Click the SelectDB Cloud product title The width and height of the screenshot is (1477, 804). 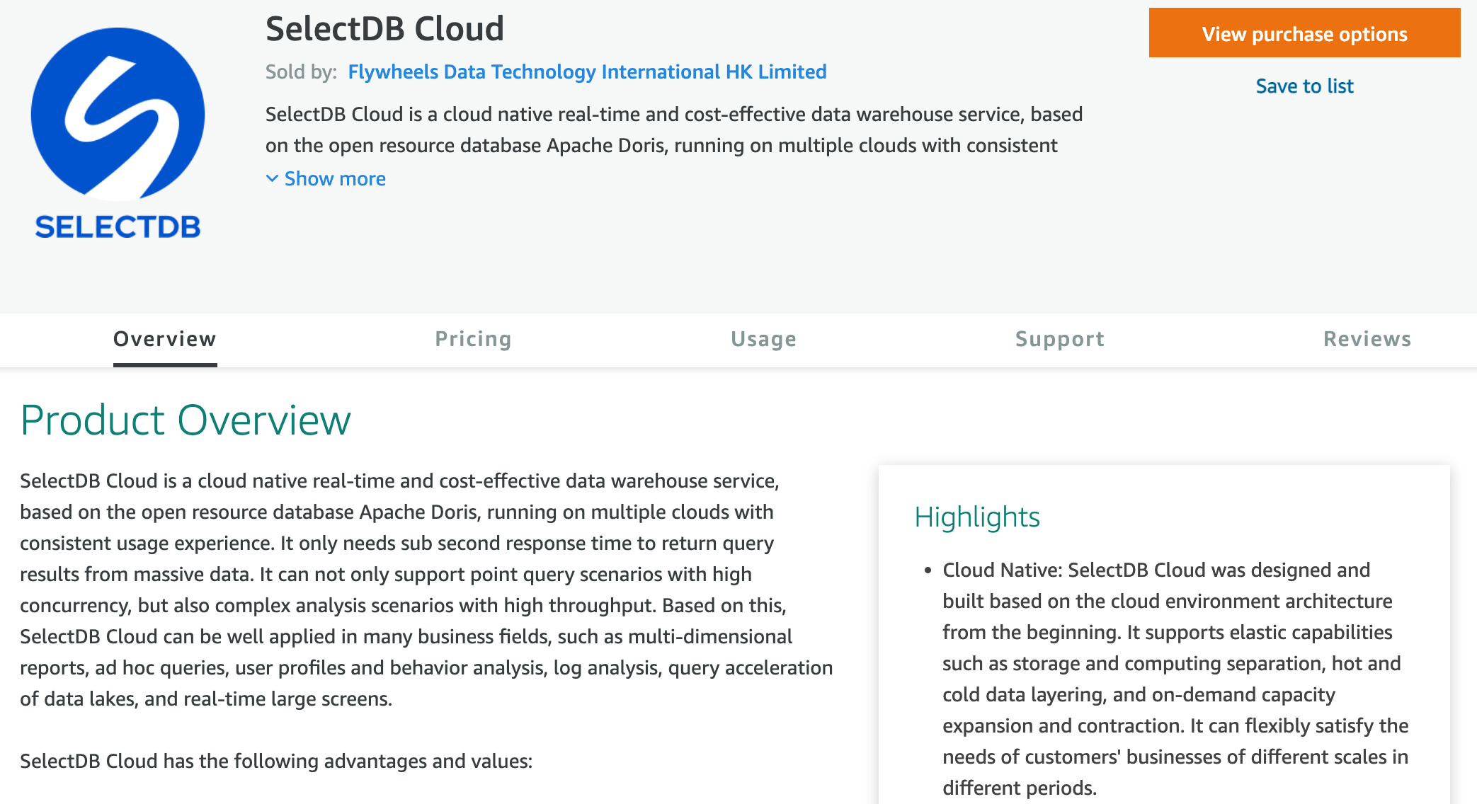(384, 29)
